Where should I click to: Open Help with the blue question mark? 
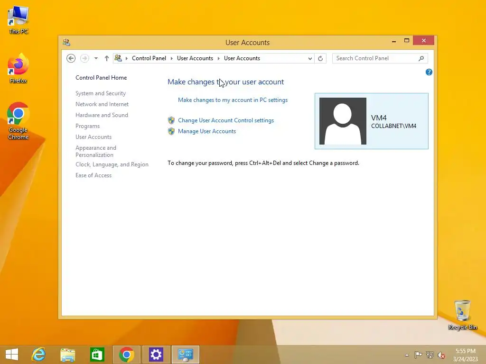pos(429,72)
